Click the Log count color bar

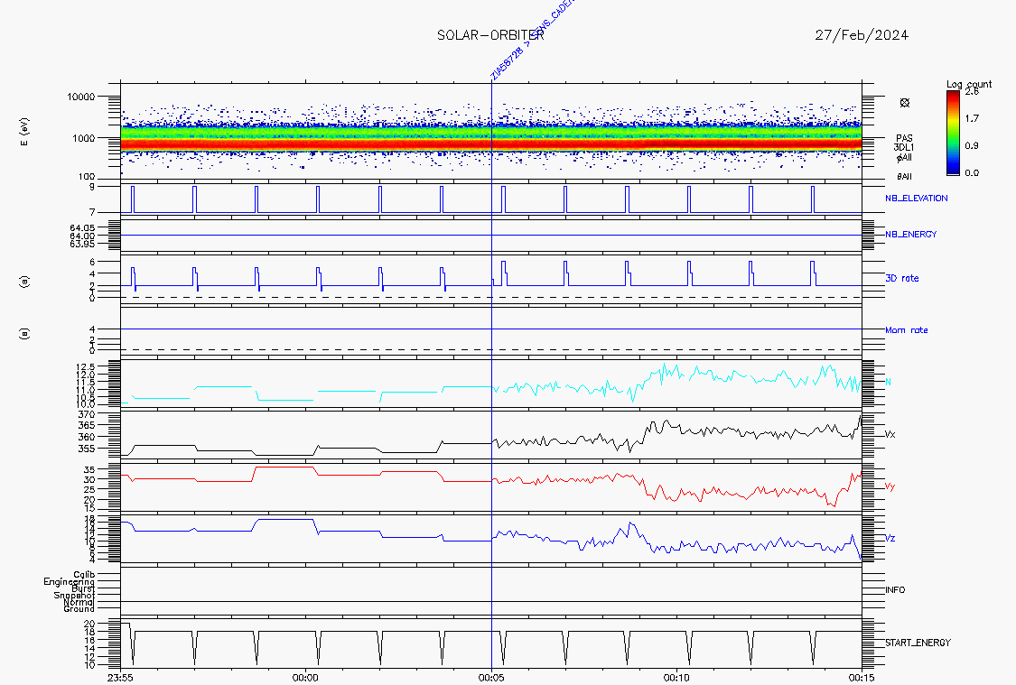click(953, 133)
